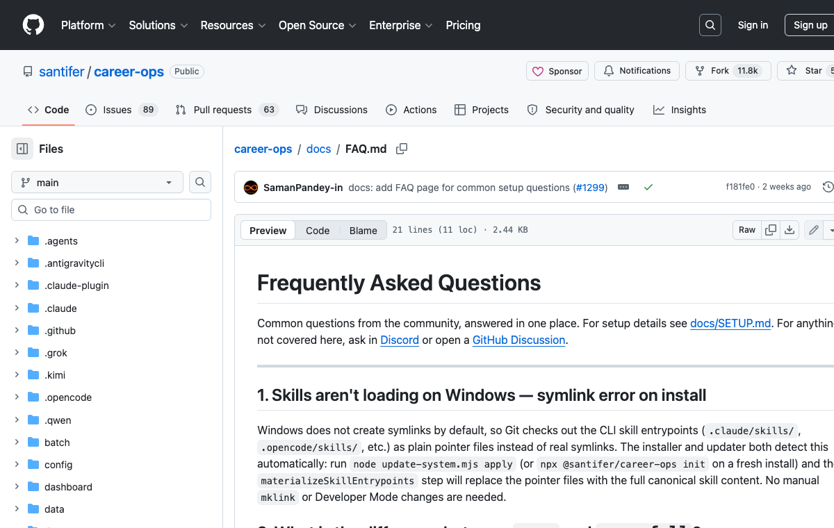Open the Discussions tab
This screenshot has width=834, height=528.
pos(332,110)
